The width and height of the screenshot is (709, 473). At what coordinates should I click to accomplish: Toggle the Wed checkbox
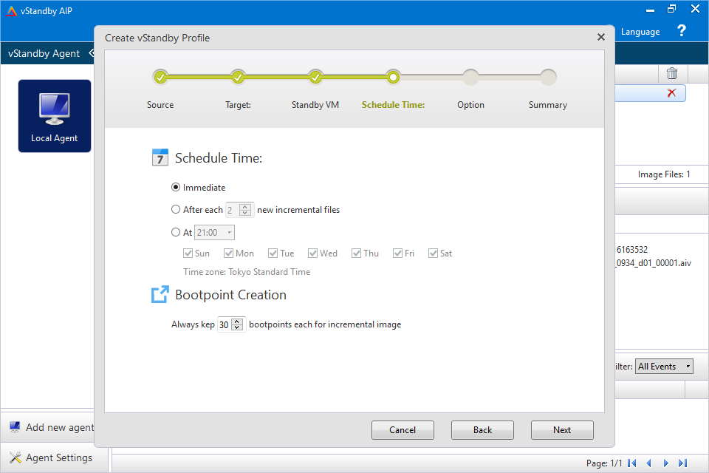click(312, 253)
